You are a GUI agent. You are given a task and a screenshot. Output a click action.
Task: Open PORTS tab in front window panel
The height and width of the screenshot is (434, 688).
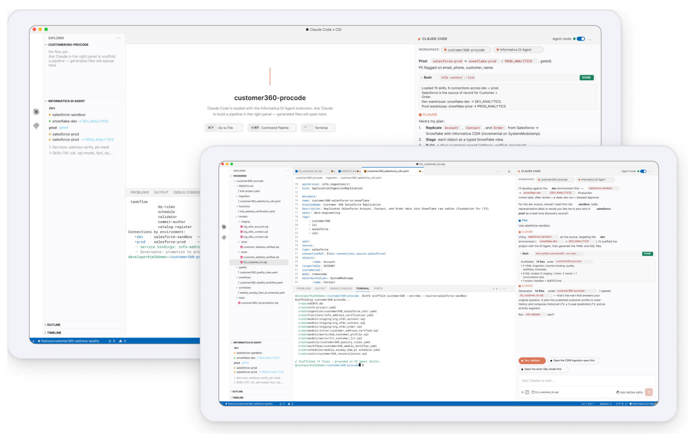378,289
